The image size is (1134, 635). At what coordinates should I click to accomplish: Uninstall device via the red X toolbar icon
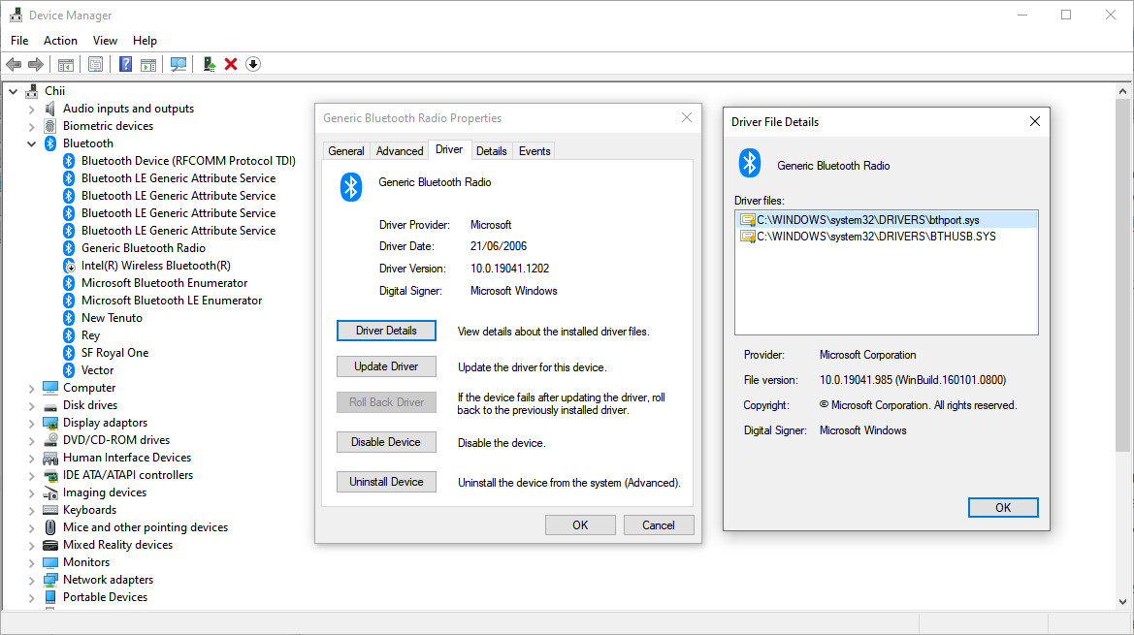click(231, 64)
